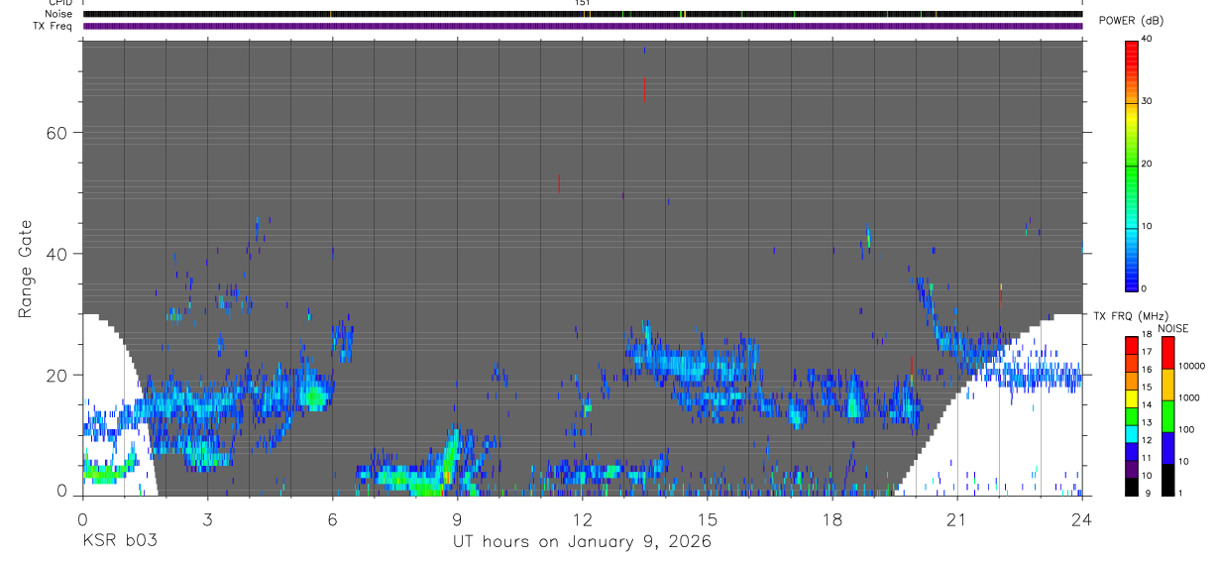
Task: Click the 1000 tick label on NOISE scale
Action: tap(1188, 397)
